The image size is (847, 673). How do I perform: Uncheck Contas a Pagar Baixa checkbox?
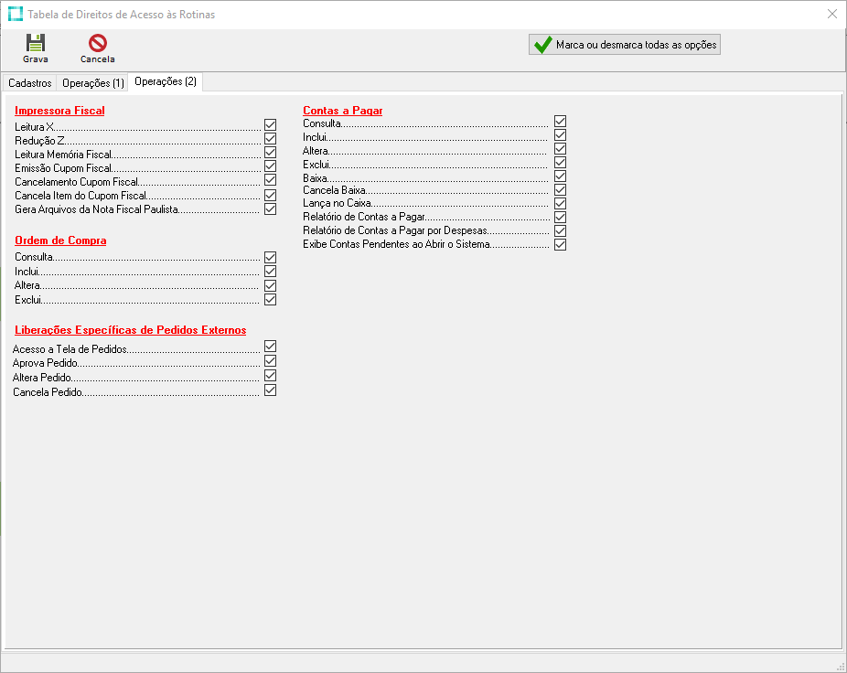(560, 176)
